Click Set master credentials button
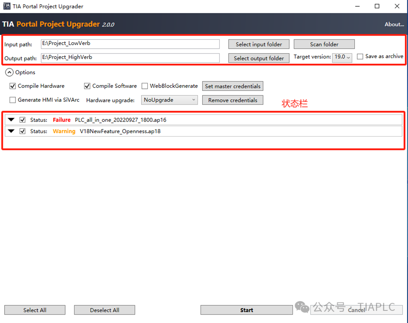This screenshot has width=408, height=323. (233, 86)
